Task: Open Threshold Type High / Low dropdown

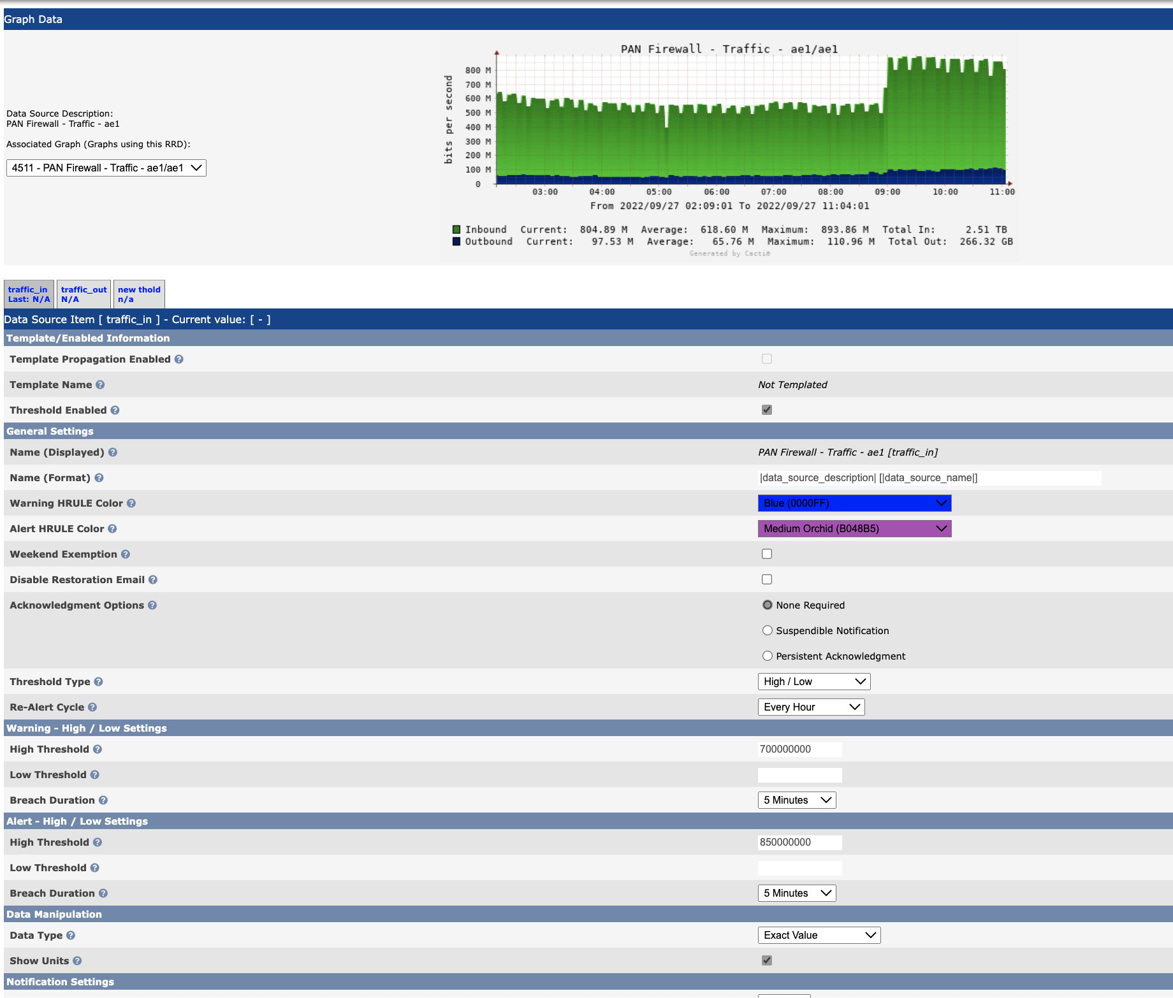Action: coord(814,682)
